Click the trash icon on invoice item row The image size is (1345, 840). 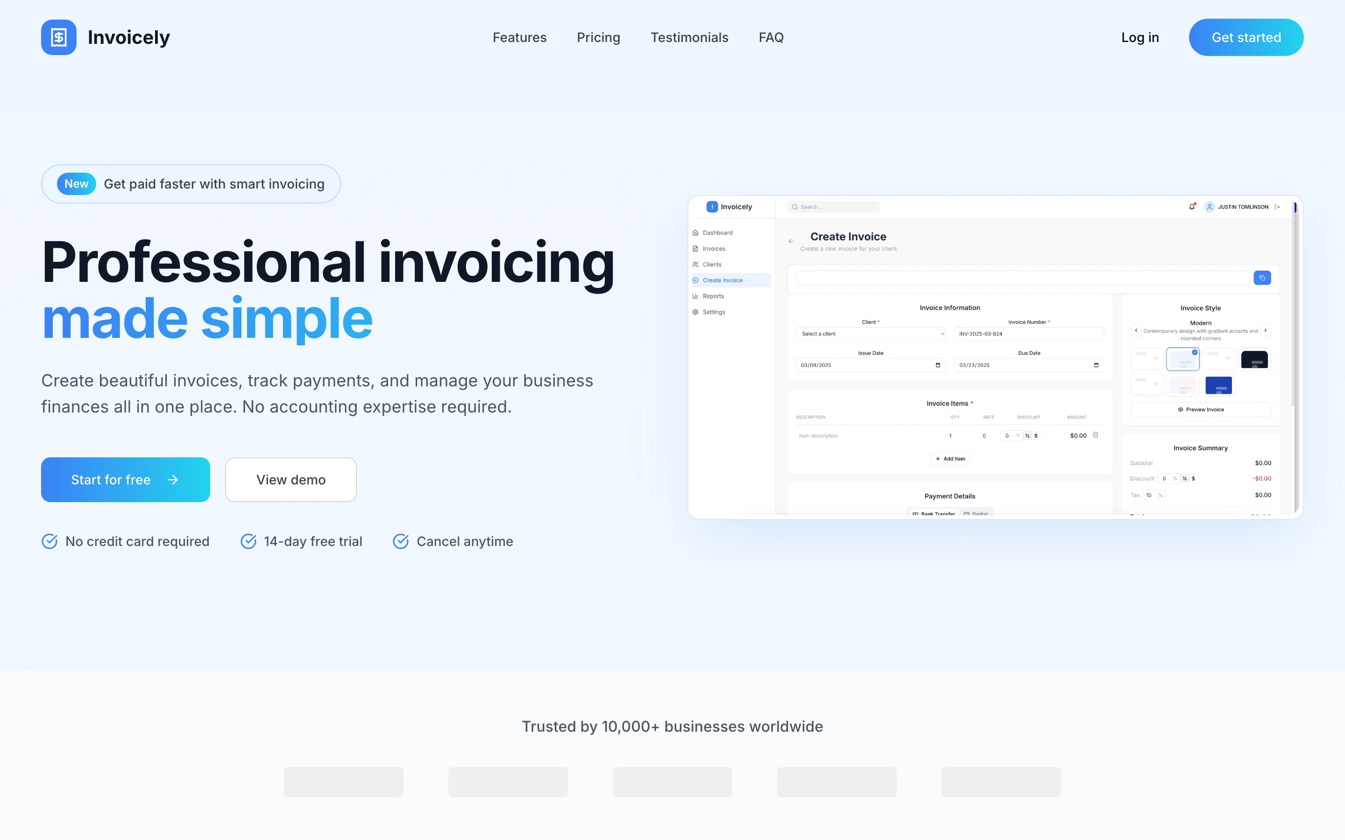pyautogui.click(x=1096, y=435)
